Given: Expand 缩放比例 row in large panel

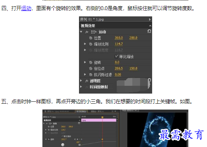Looking at the screenshot, I should tap(85, 44).
